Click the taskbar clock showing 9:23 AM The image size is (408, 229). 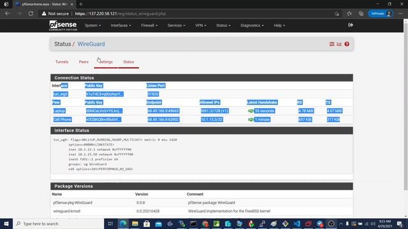click(385, 223)
